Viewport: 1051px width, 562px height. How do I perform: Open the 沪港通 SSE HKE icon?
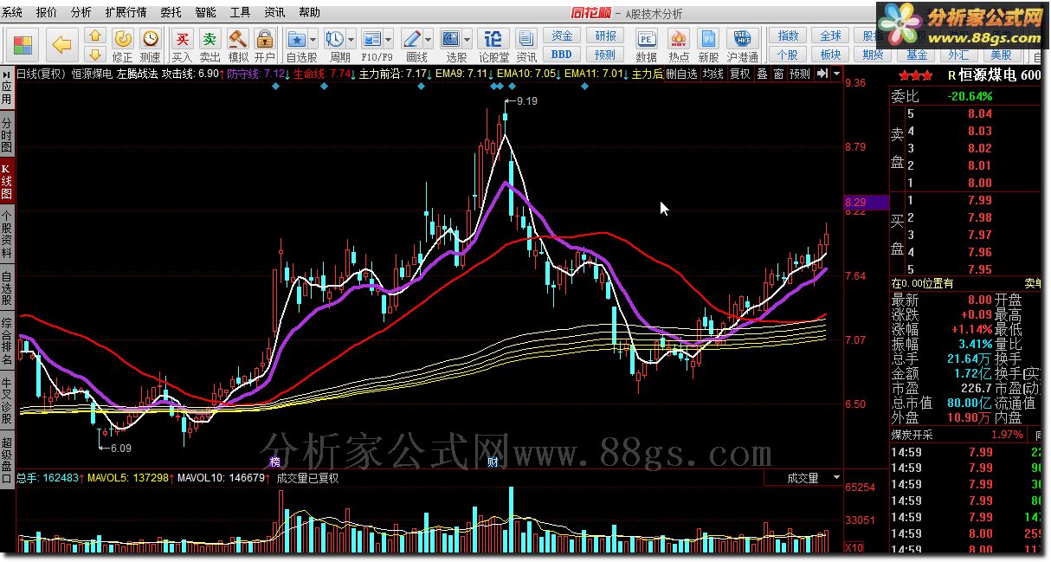pos(743,38)
